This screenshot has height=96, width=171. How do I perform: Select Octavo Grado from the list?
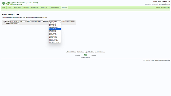tap(55, 36)
